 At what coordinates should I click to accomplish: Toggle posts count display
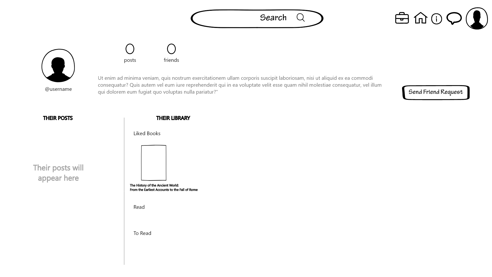pyautogui.click(x=130, y=53)
